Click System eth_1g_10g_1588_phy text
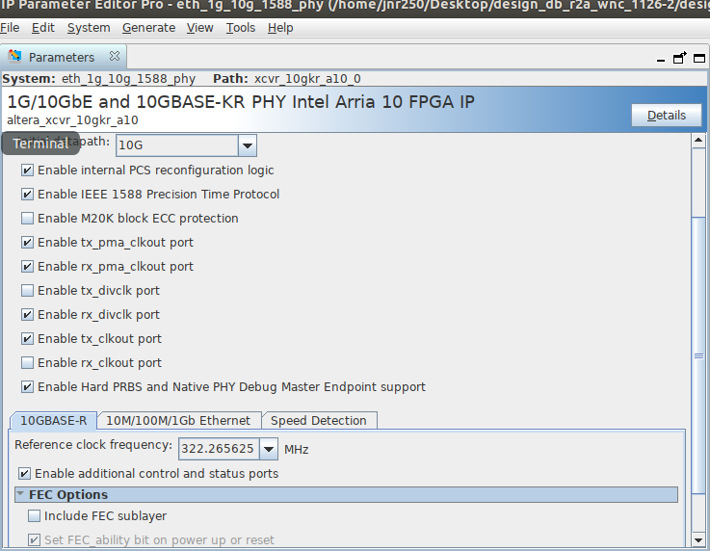This screenshot has height=551, width=710. tap(98, 79)
